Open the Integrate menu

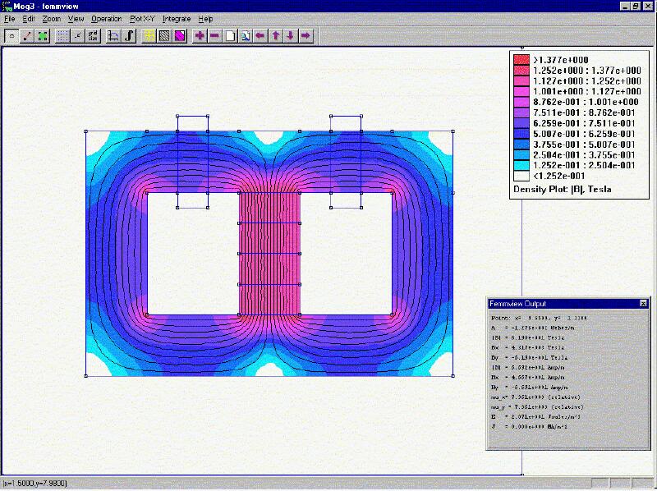point(176,18)
